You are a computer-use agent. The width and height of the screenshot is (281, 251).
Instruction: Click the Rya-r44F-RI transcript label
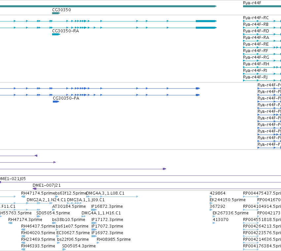(x=255, y=71)
